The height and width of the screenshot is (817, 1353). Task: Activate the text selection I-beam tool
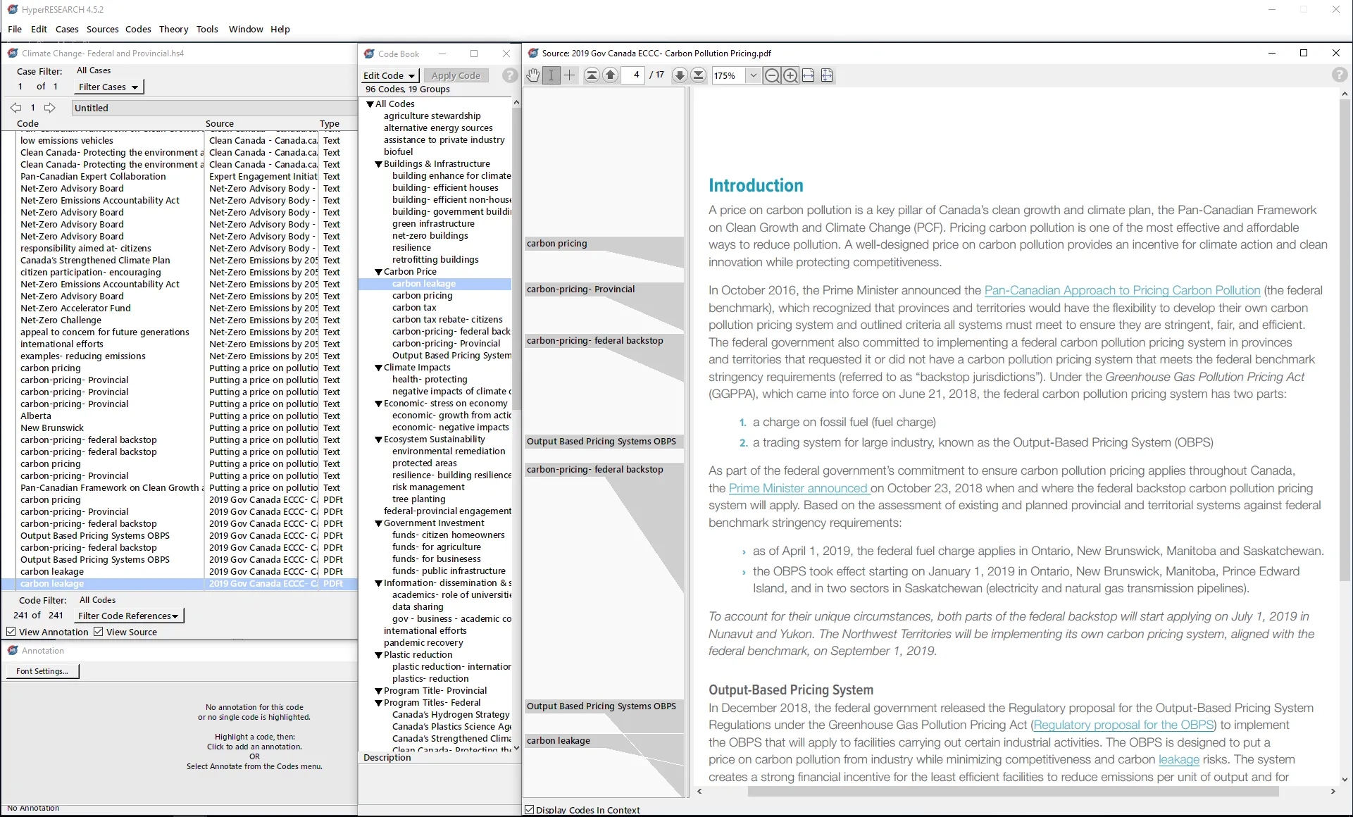click(x=550, y=75)
